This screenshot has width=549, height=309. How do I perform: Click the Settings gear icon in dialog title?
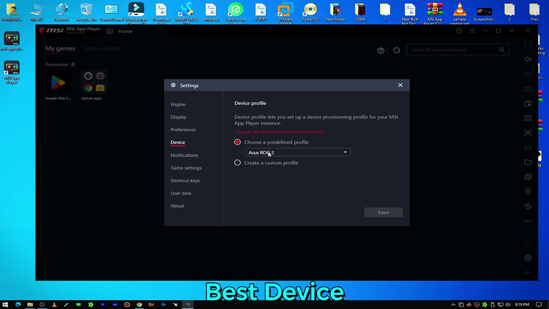(x=173, y=85)
